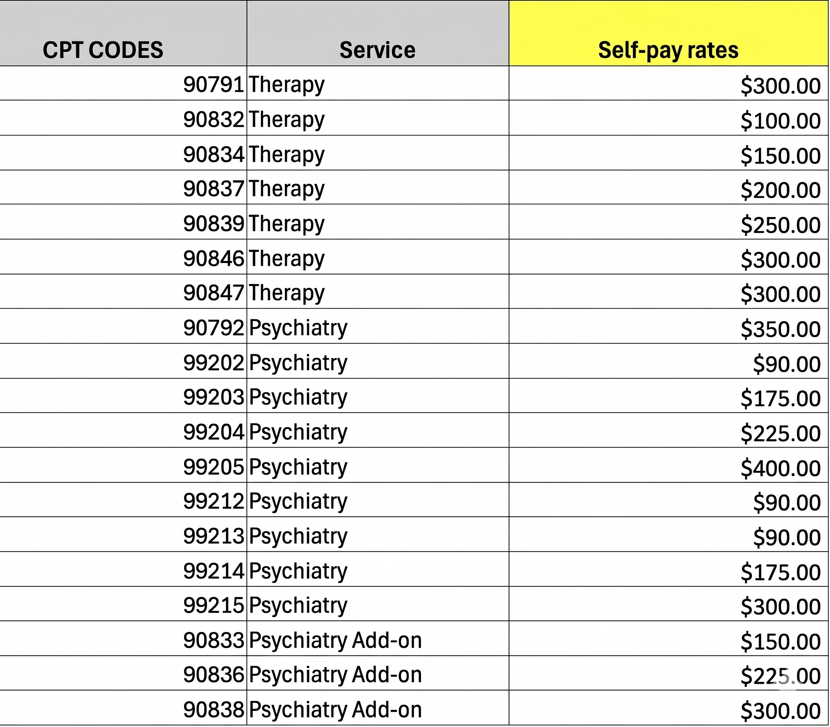
Task: Click code 99203 cell
Action: point(123,396)
